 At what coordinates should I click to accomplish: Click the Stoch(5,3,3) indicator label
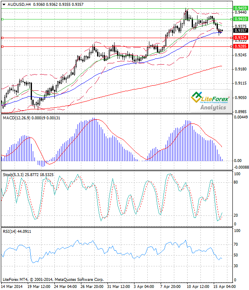coord(13,175)
